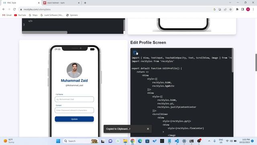The width and height of the screenshot is (257, 145).
Task: Click the @Muhammad_zaid handle text
Action: [x=74, y=85]
